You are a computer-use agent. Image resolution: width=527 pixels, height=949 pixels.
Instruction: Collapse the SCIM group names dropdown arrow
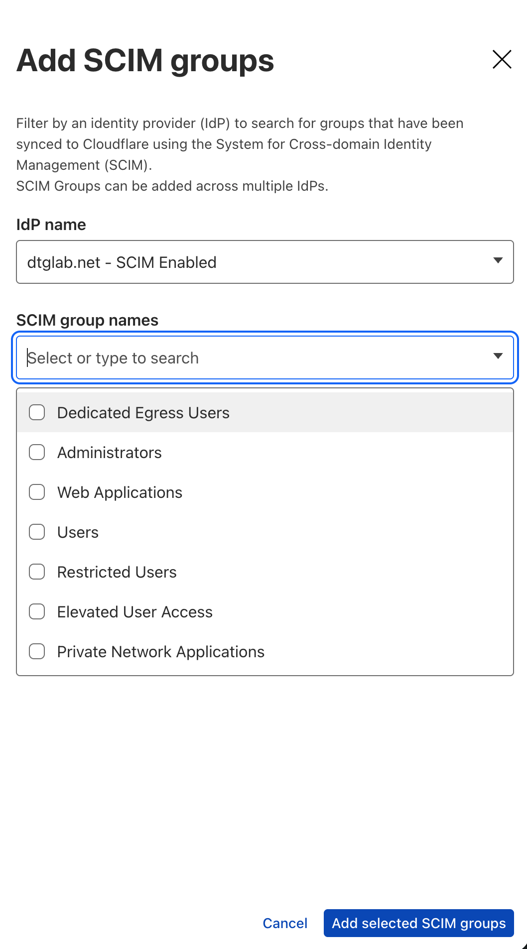(498, 356)
